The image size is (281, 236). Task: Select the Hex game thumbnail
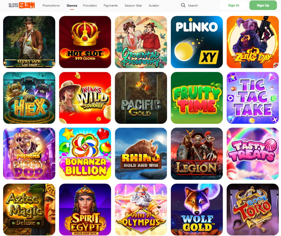(29, 98)
